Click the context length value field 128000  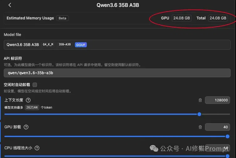point(217,100)
